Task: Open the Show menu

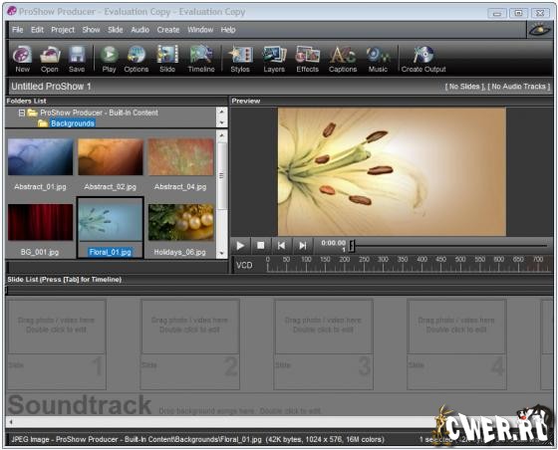Action: (91, 30)
